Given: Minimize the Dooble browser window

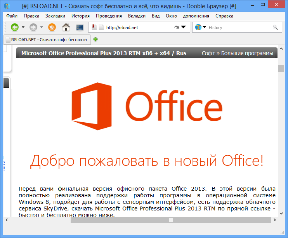Looking at the screenshot, I should click(252, 5).
